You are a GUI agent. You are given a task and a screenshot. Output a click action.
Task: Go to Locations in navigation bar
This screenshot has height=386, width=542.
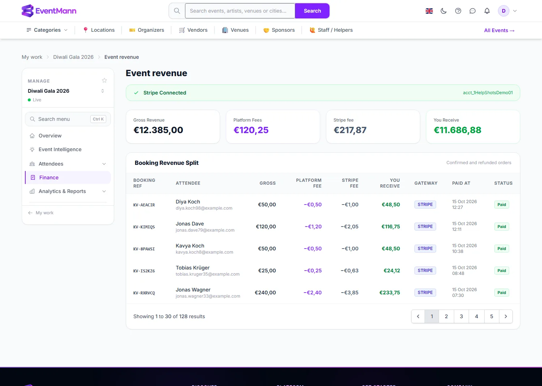[x=99, y=30]
